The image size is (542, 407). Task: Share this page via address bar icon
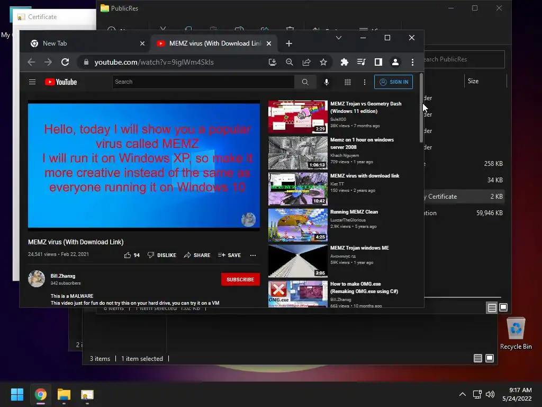coord(306,62)
